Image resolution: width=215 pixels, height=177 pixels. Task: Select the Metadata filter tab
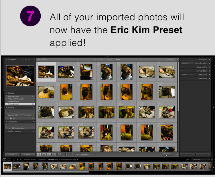(x=110, y=59)
